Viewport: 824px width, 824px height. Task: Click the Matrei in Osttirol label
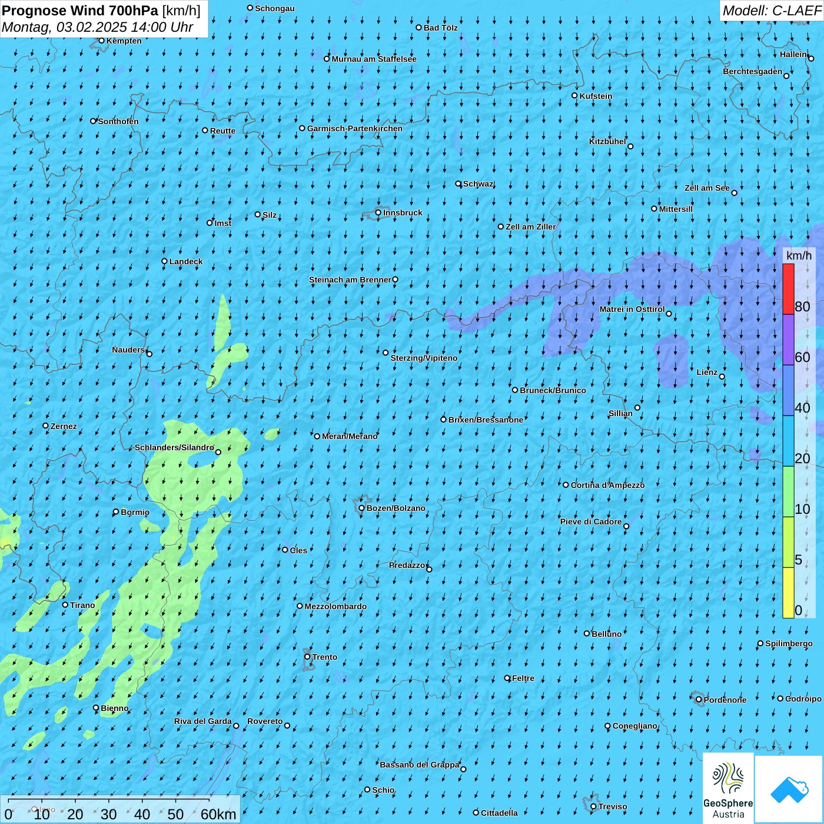coord(632,309)
